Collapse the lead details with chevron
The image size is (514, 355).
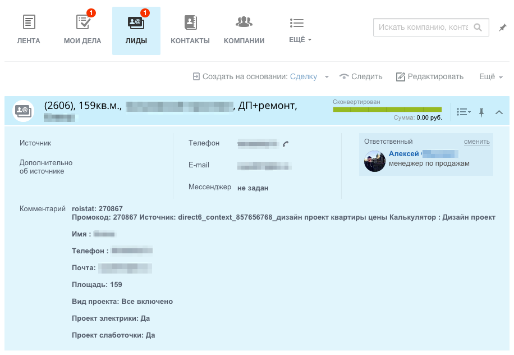(x=499, y=112)
